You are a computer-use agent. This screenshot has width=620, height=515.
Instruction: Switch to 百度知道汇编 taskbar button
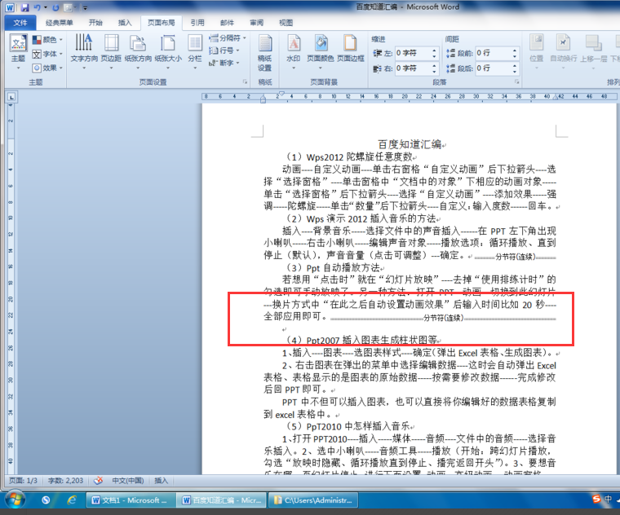click(x=221, y=500)
